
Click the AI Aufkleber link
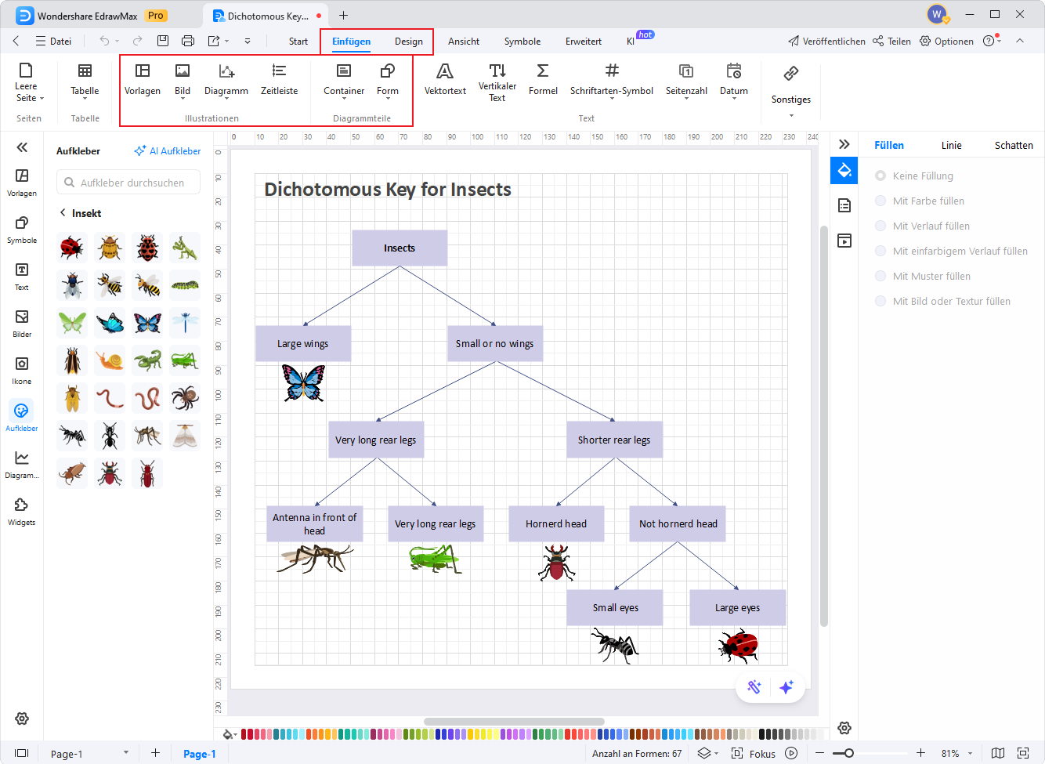pyautogui.click(x=168, y=151)
